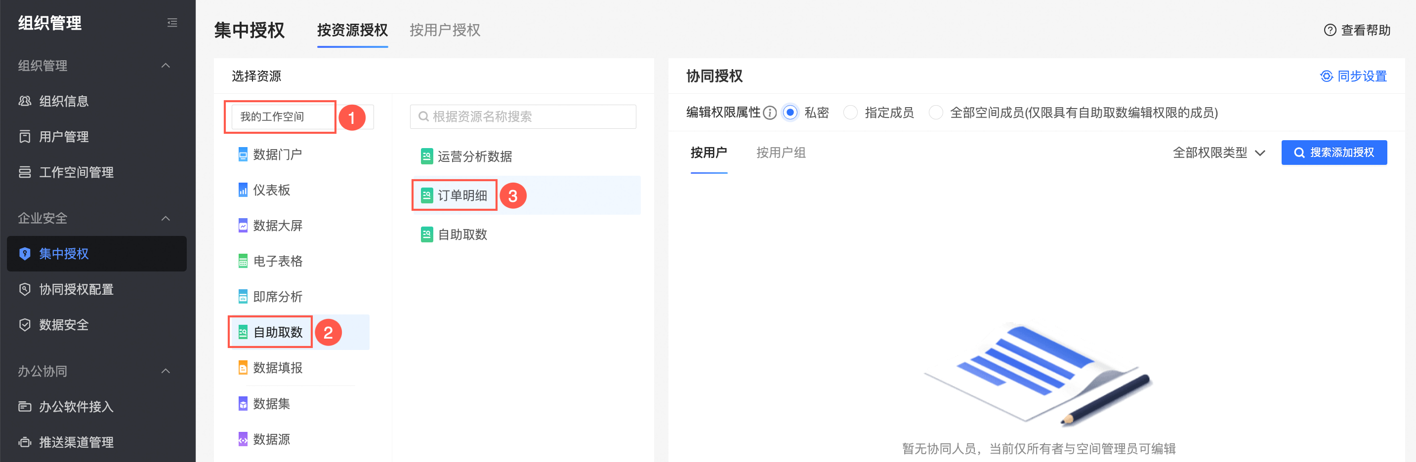Collapse the 组织管理 sidebar section
Viewport: 1416px width, 462px height.
[166, 66]
